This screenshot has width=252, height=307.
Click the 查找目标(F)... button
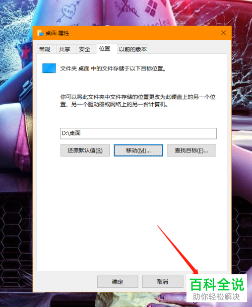192,150
